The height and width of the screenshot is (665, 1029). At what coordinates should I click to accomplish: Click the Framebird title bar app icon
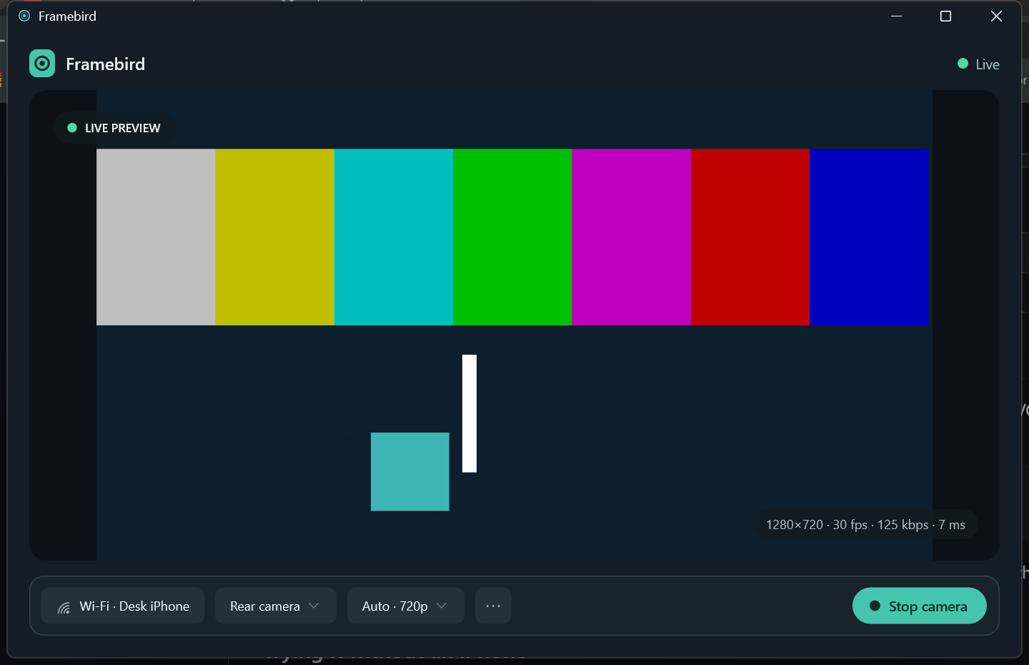pos(24,16)
